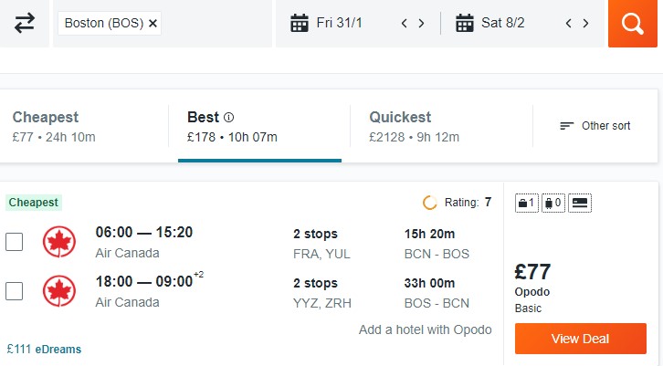This screenshot has width=663, height=366.
Task: Click the View Deal button
Action: click(x=581, y=339)
